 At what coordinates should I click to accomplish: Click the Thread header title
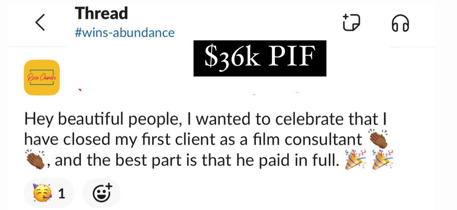[101, 13]
